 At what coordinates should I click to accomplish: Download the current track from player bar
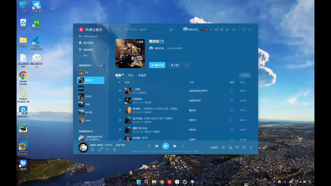click(115, 150)
